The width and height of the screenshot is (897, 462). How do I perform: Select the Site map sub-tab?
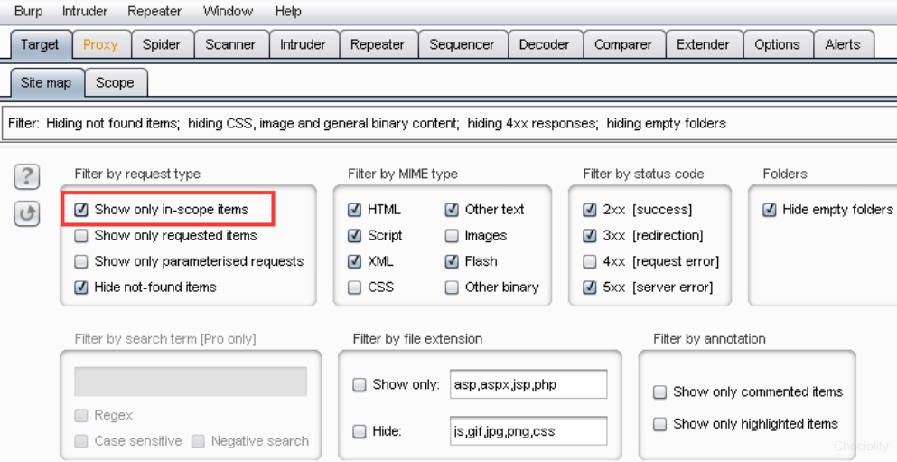pyautogui.click(x=46, y=83)
